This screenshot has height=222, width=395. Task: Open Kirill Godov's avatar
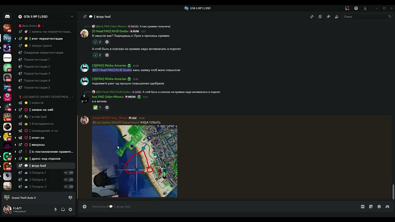click(85, 34)
